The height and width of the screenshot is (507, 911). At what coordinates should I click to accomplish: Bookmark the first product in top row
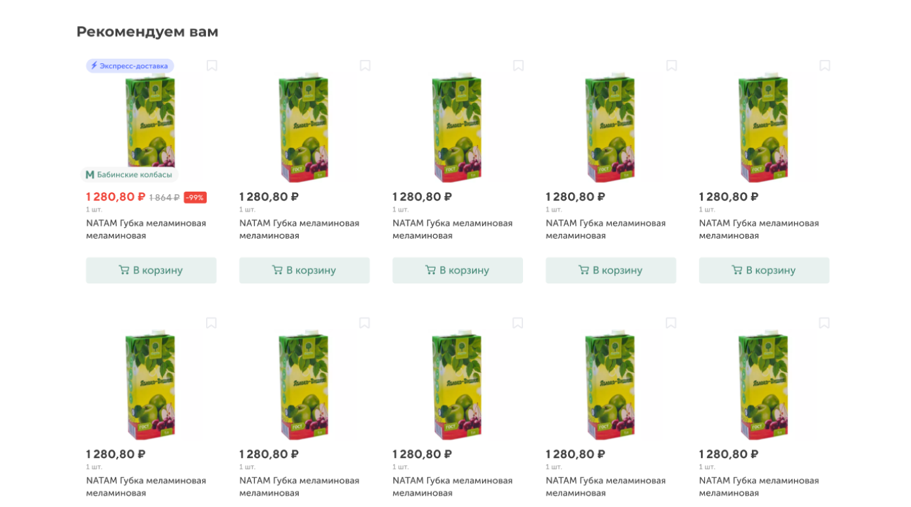212,65
